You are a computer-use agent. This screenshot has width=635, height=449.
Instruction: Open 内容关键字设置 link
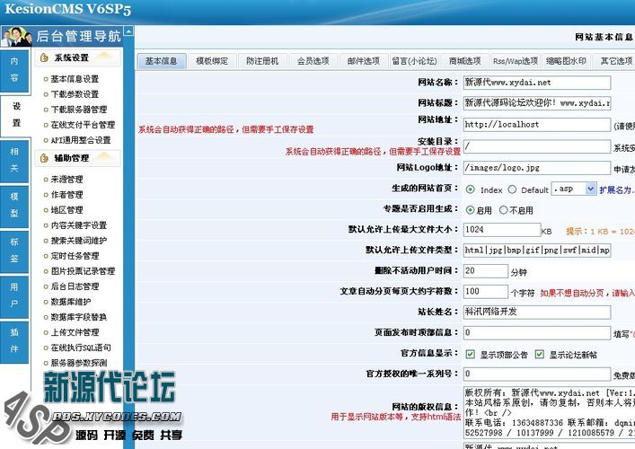[78, 225]
